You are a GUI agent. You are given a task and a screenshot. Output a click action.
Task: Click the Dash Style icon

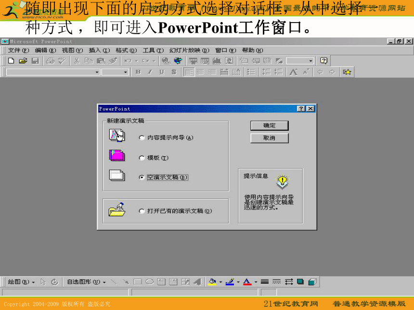pos(276,282)
